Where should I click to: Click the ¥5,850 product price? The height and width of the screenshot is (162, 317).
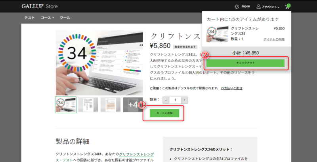(160, 46)
